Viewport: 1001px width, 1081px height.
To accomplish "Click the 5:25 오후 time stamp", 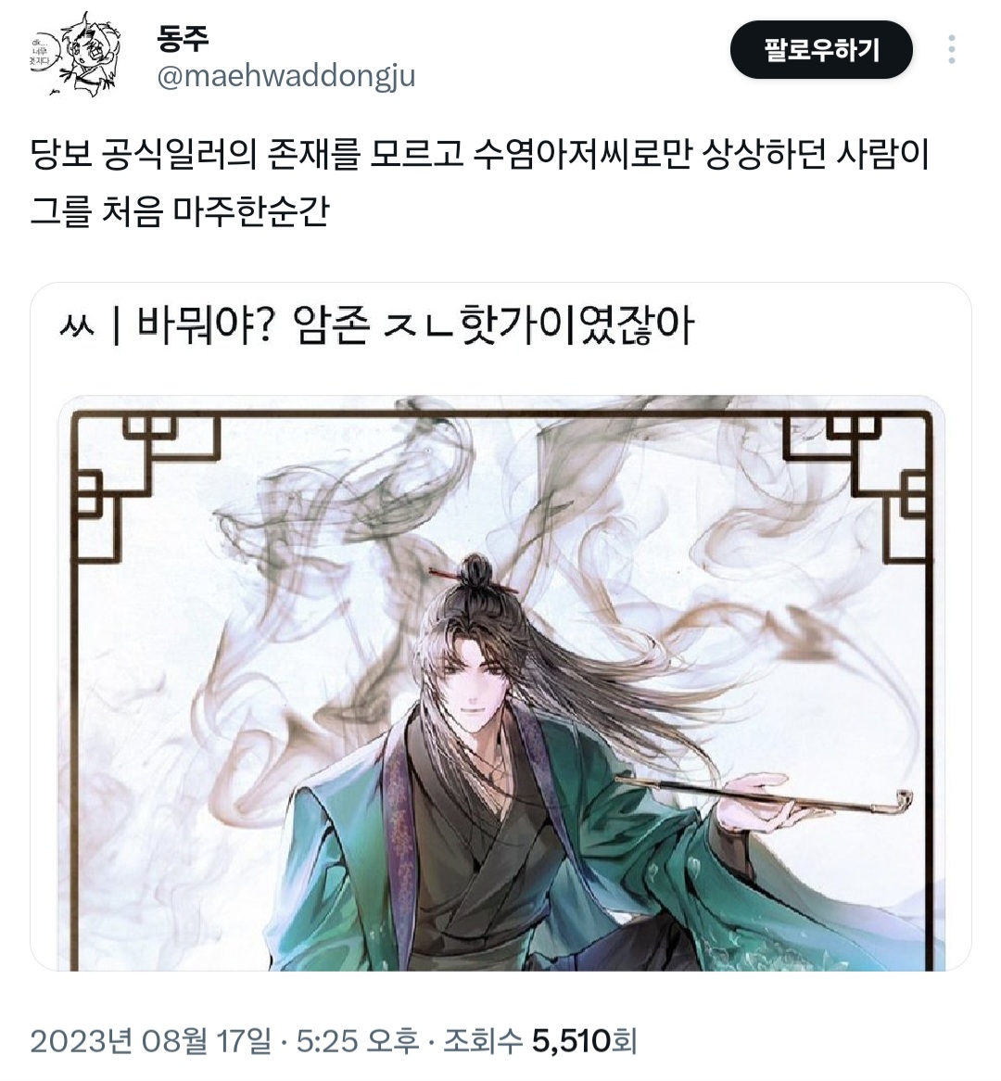I will (x=357, y=1040).
